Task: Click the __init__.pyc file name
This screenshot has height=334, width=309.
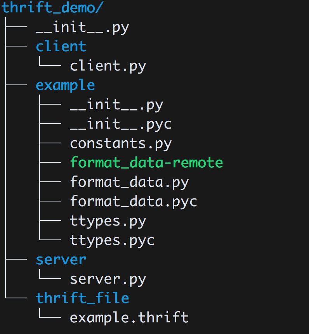Action: coord(121,125)
